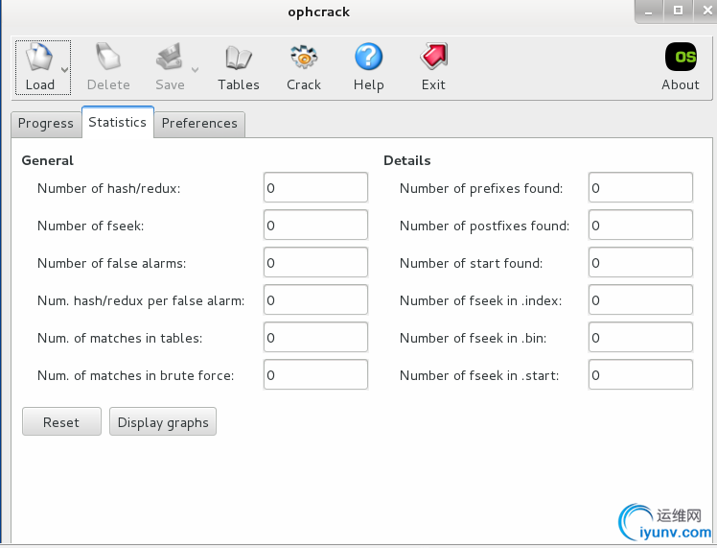Select the Number of fseek in .bin field
The image size is (717, 548).
click(x=640, y=338)
